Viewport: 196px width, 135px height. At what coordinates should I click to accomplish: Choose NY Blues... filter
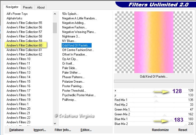(x=69, y=41)
